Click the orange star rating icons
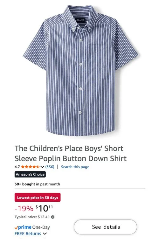The height and width of the screenshot is (244, 159). point(30,167)
